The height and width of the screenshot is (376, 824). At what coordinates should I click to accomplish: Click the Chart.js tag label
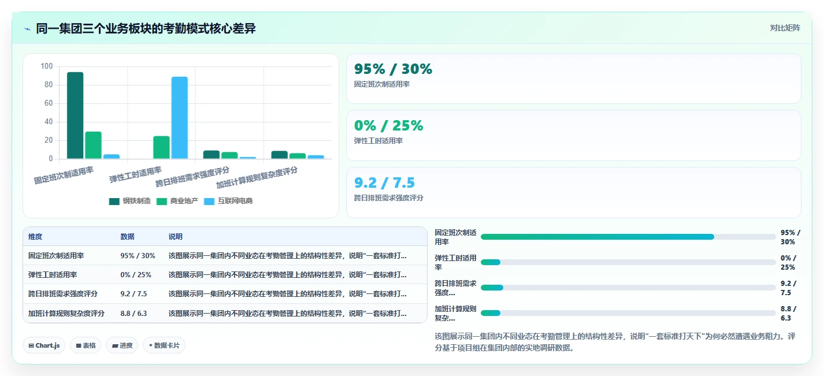(x=48, y=345)
